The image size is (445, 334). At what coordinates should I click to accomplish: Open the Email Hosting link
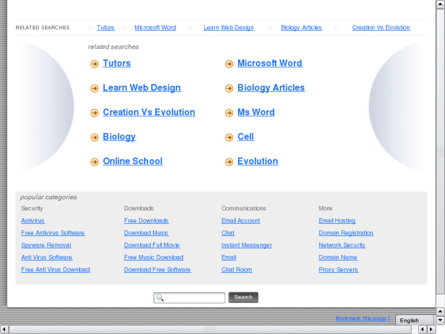tap(337, 221)
